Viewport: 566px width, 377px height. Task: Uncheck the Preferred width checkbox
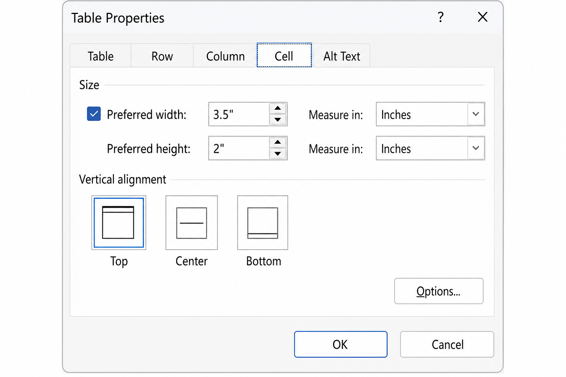(94, 114)
